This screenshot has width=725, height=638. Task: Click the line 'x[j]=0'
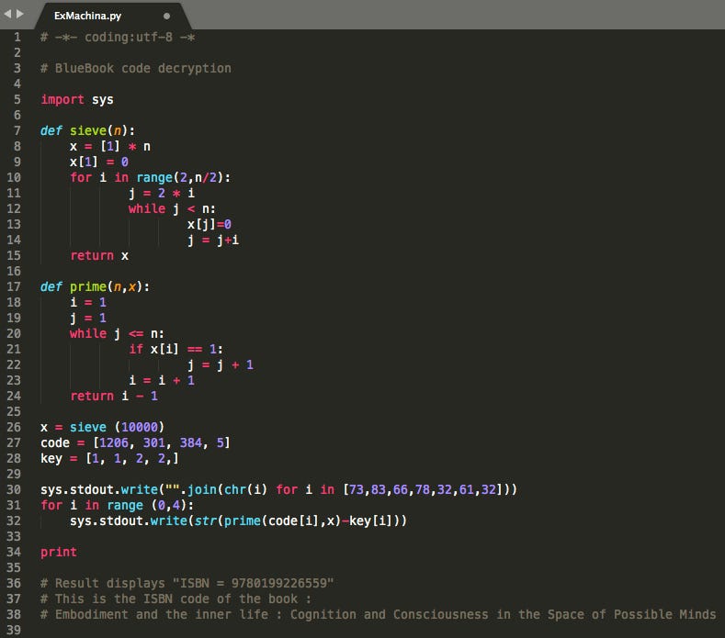(x=210, y=225)
